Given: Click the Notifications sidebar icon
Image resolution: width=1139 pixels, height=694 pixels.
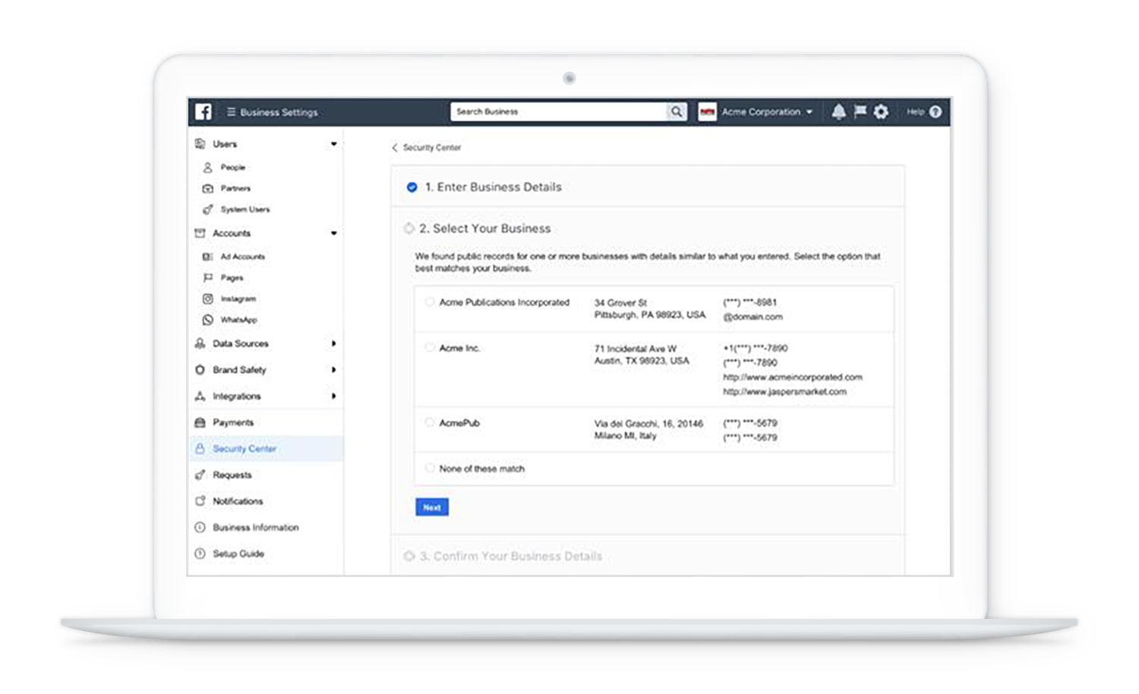Looking at the screenshot, I should click(x=200, y=501).
